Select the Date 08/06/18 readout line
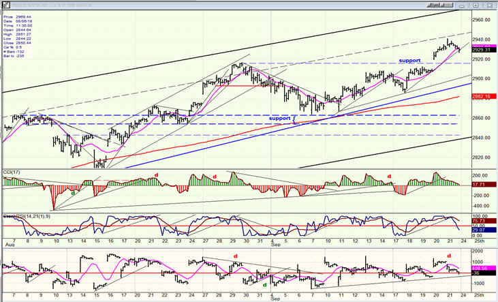Image resolution: width=498 pixels, height=302 pixels. click(x=18, y=21)
